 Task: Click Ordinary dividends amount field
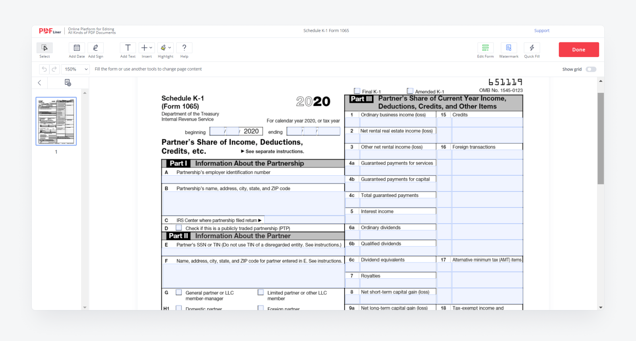[x=398, y=235]
